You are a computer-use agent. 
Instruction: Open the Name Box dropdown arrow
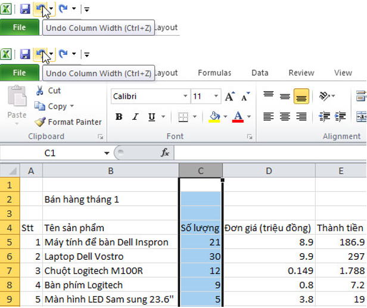pyautogui.click(x=107, y=153)
